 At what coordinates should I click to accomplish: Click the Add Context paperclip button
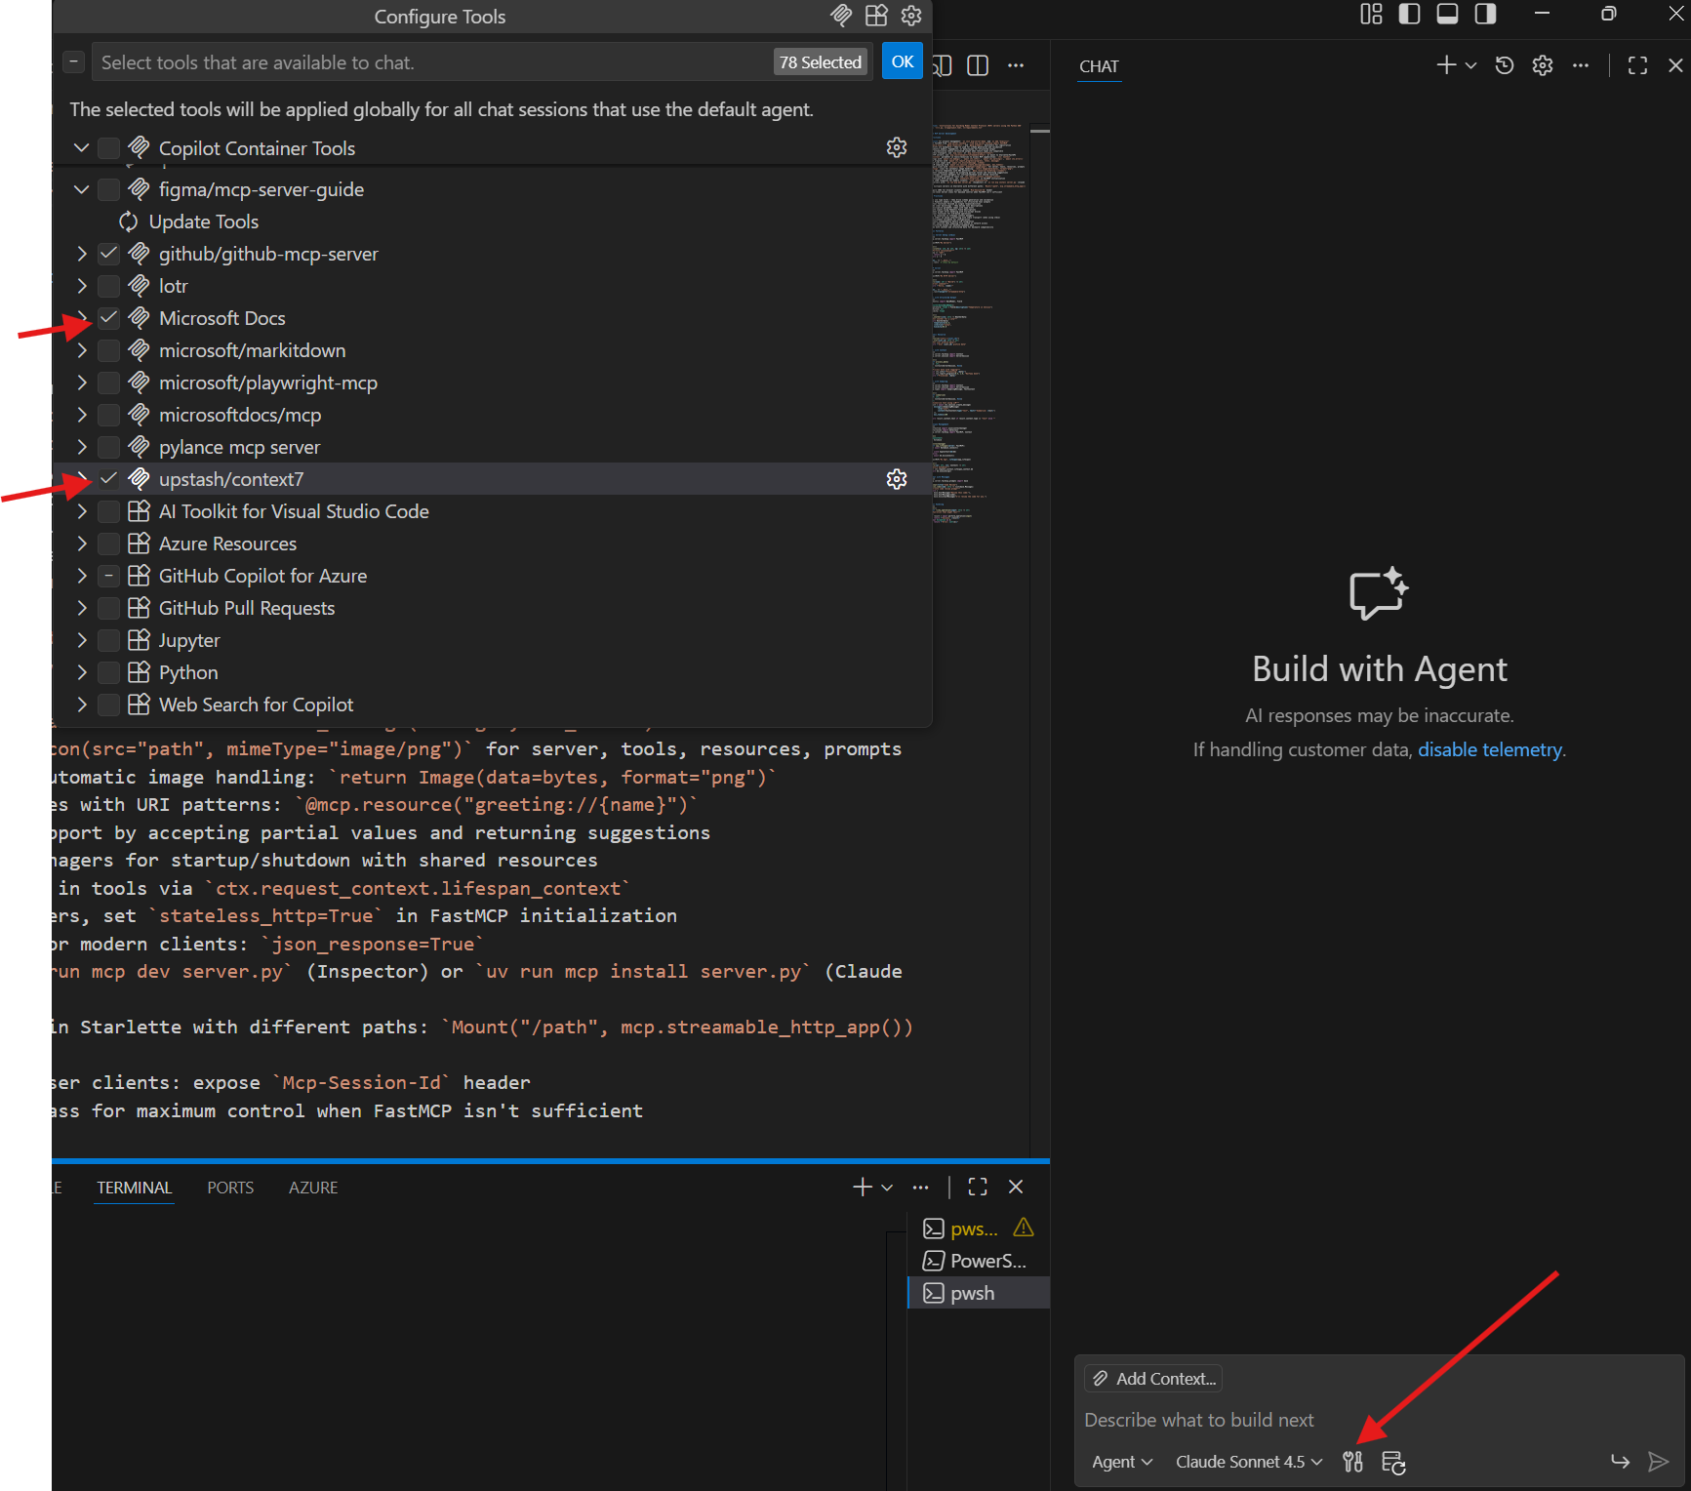pyautogui.click(x=1151, y=1378)
